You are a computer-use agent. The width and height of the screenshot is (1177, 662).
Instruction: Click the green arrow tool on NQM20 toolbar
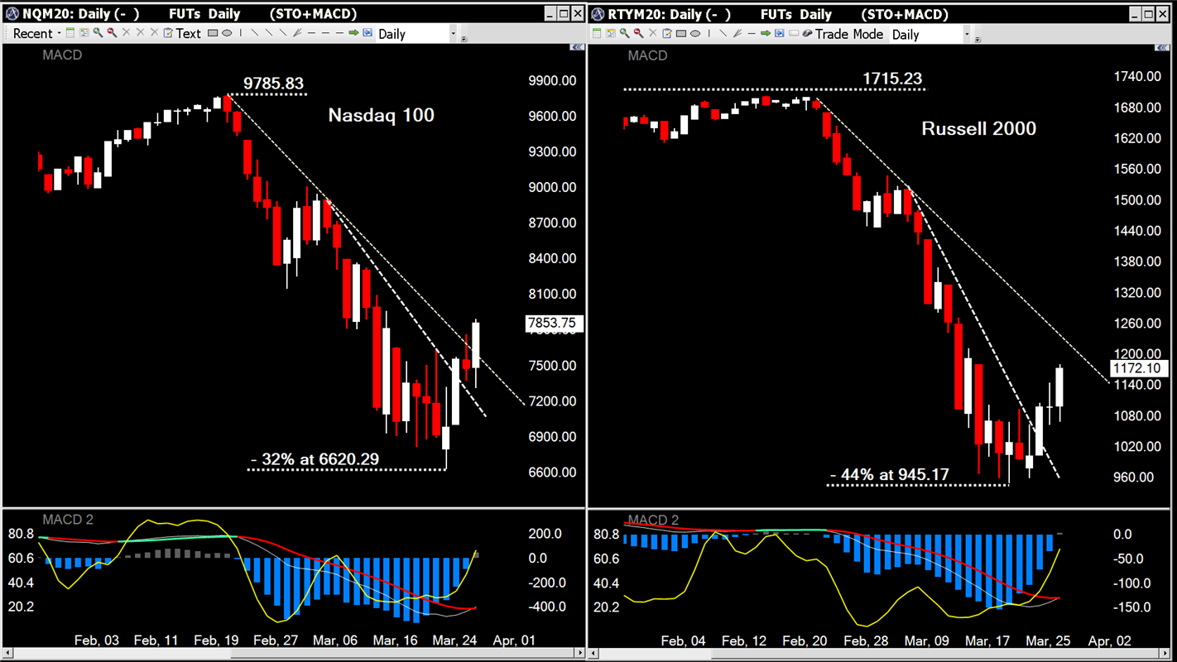point(353,33)
